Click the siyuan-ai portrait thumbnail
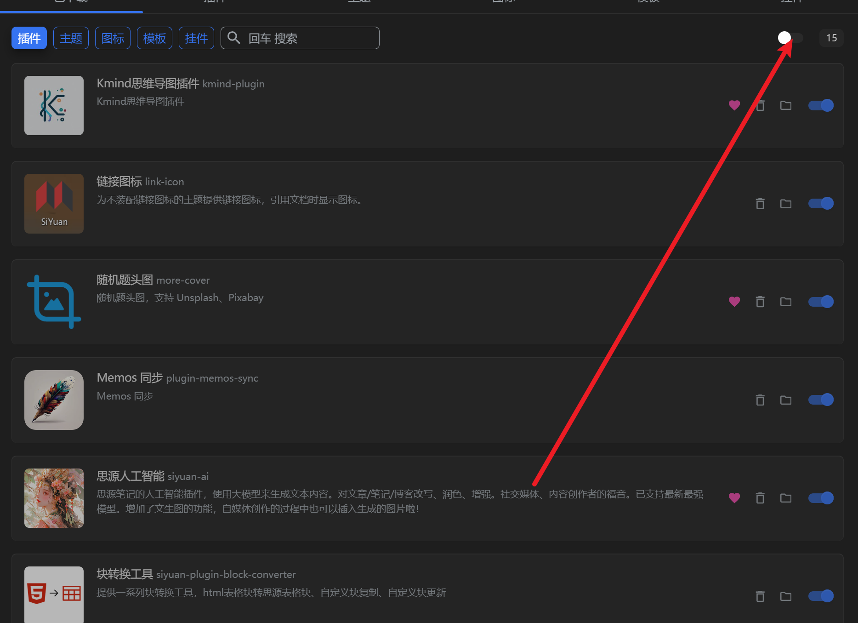Screen dimensions: 858x623 pyautogui.click(x=54, y=498)
